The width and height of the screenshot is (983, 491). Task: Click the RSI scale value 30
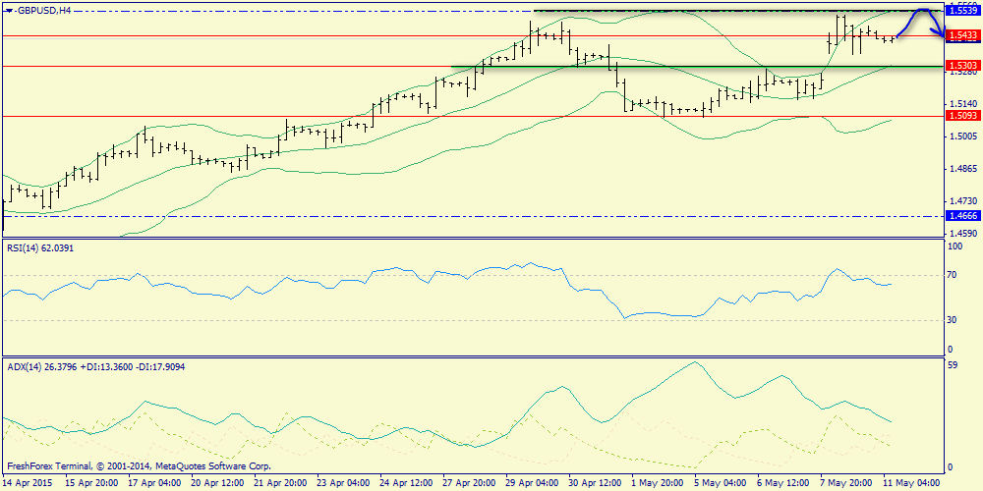point(954,320)
